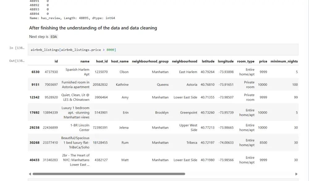The width and height of the screenshot is (309, 181).
Task: Click the id value 7003697
Action: pos(51,84)
